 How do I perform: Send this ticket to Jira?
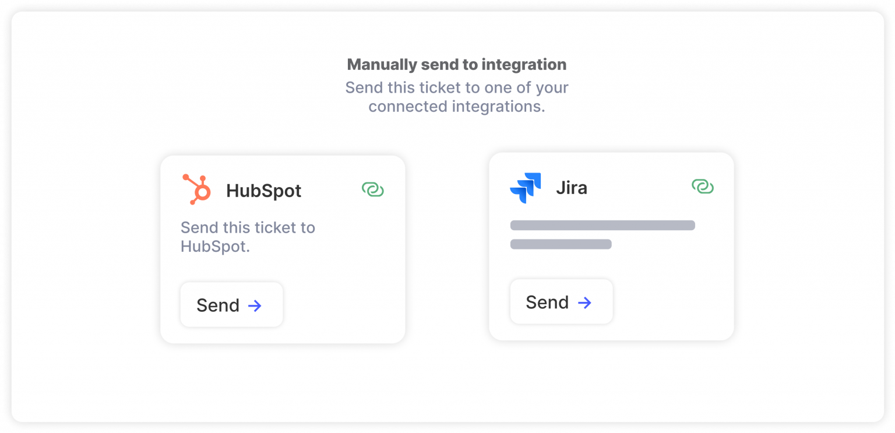pos(561,301)
